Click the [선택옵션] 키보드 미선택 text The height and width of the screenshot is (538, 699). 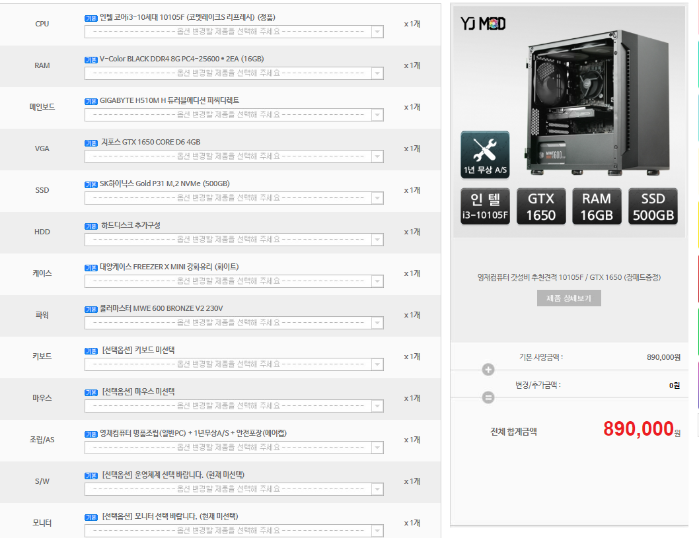coord(138,350)
